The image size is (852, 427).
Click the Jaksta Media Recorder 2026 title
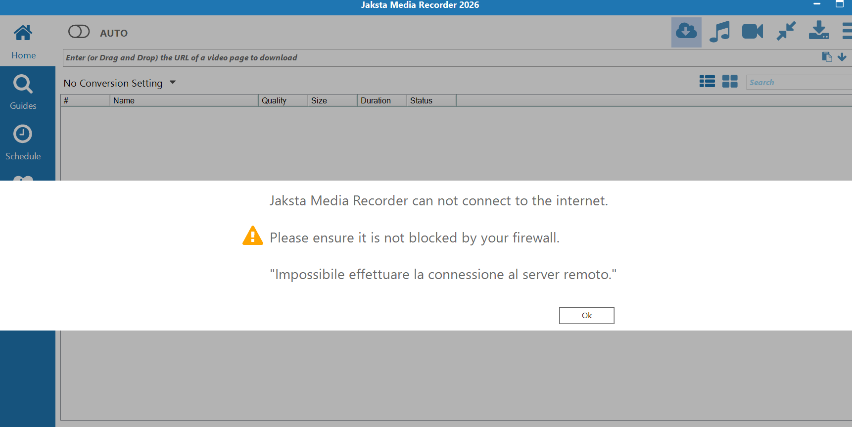pos(420,5)
